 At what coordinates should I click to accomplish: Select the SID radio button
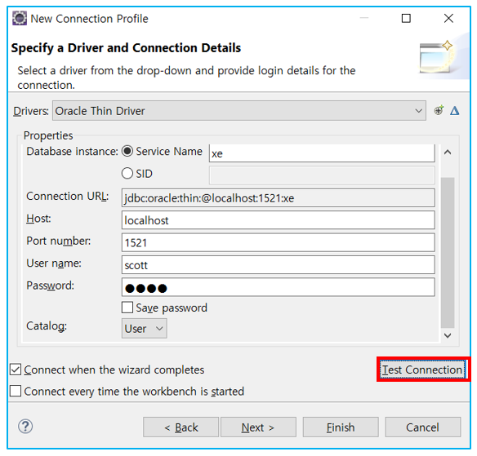(127, 174)
